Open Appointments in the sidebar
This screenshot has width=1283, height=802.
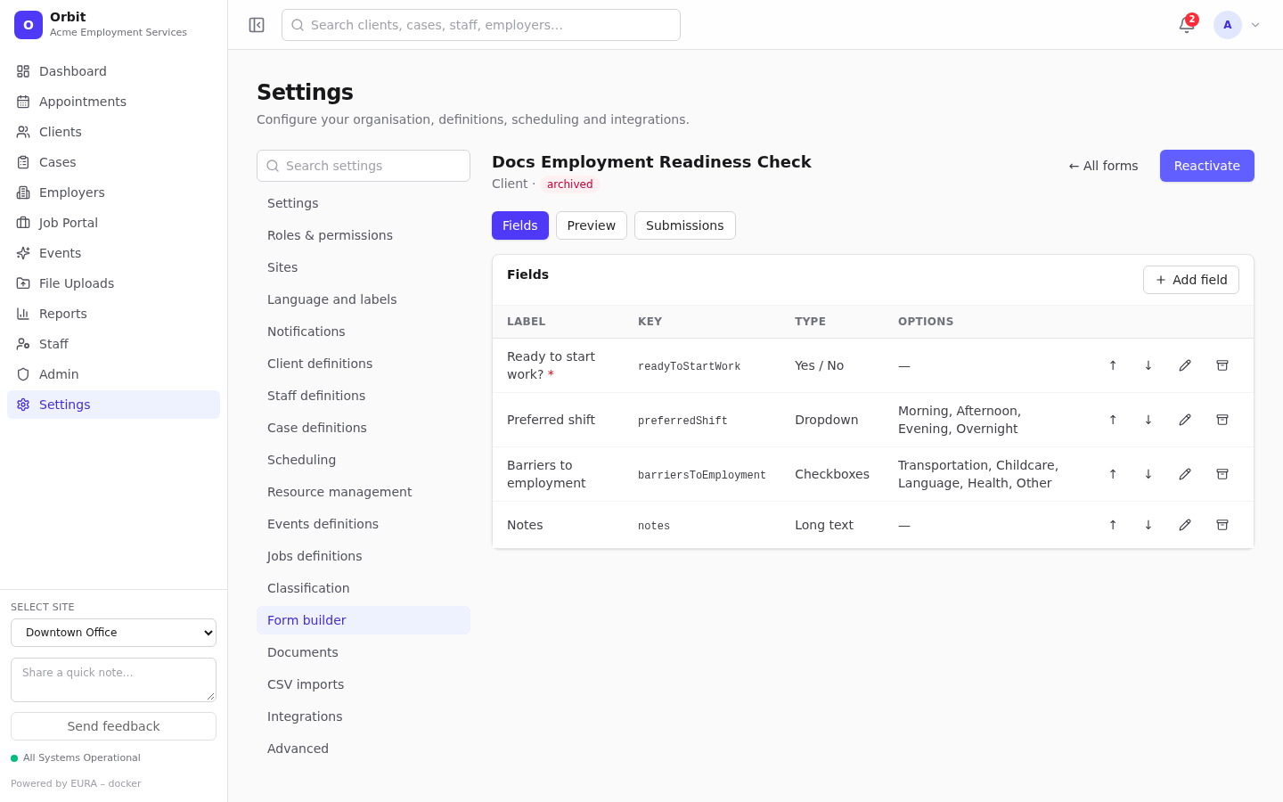point(113,102)
